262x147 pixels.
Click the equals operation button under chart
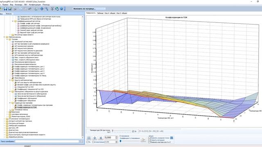coord(89,138)
